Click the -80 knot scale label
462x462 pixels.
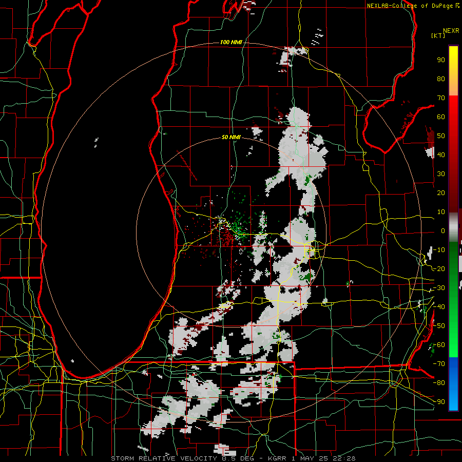[x=439, y=383]
